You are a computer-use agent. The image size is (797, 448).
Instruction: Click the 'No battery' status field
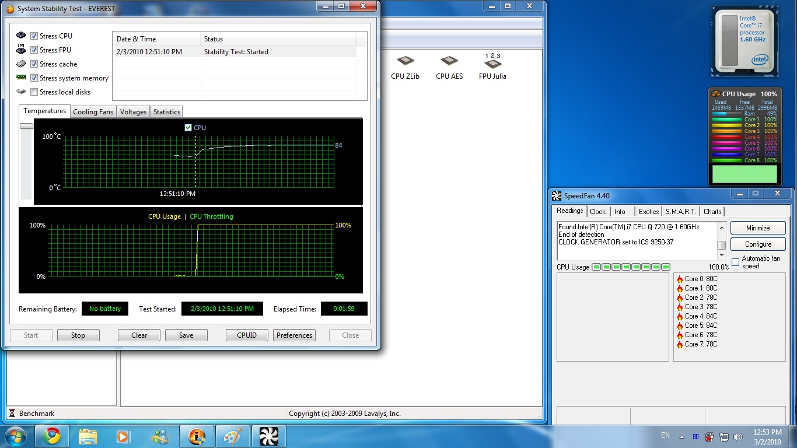tap(105, 309)
